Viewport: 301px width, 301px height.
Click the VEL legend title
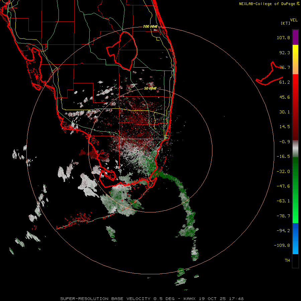pyautogui.click(x=294, y=20)
